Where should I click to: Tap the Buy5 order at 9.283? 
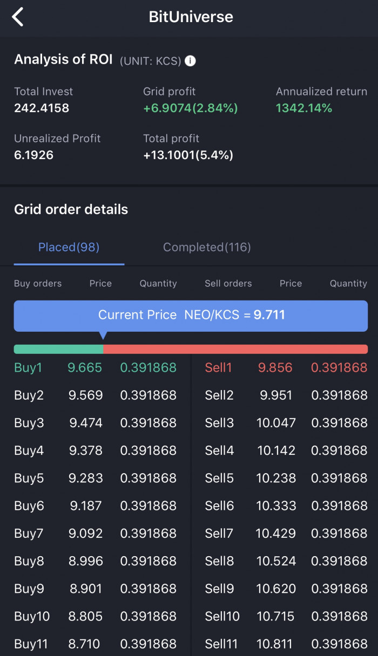pyautogui.click(x=95, y=478)
